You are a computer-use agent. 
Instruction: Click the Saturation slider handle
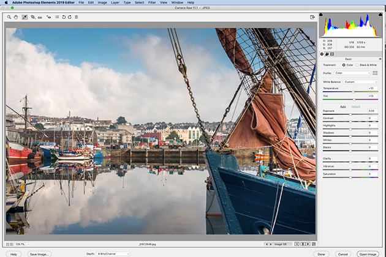coord(350,177)
